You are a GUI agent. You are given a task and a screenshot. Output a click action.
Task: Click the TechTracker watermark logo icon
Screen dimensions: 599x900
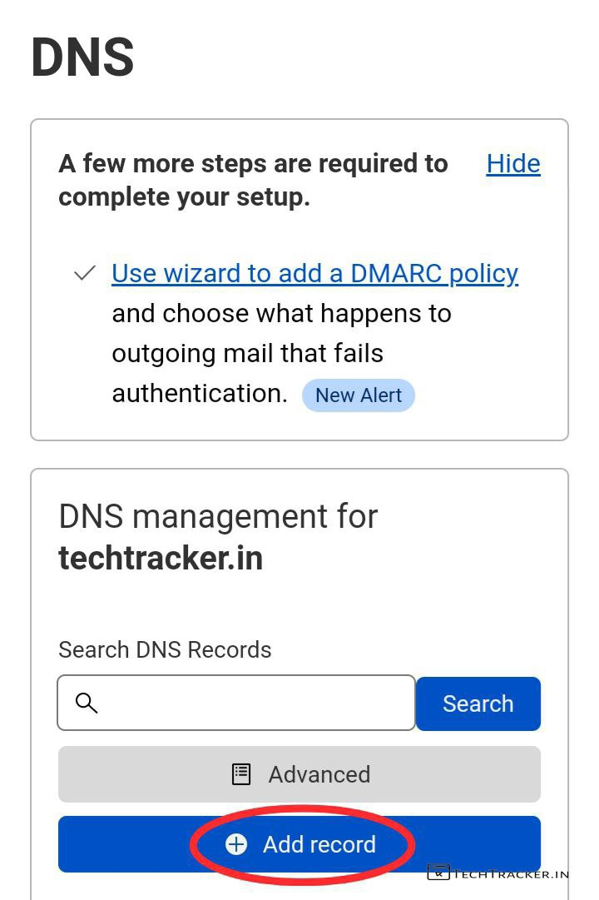[x=438, y=873]
